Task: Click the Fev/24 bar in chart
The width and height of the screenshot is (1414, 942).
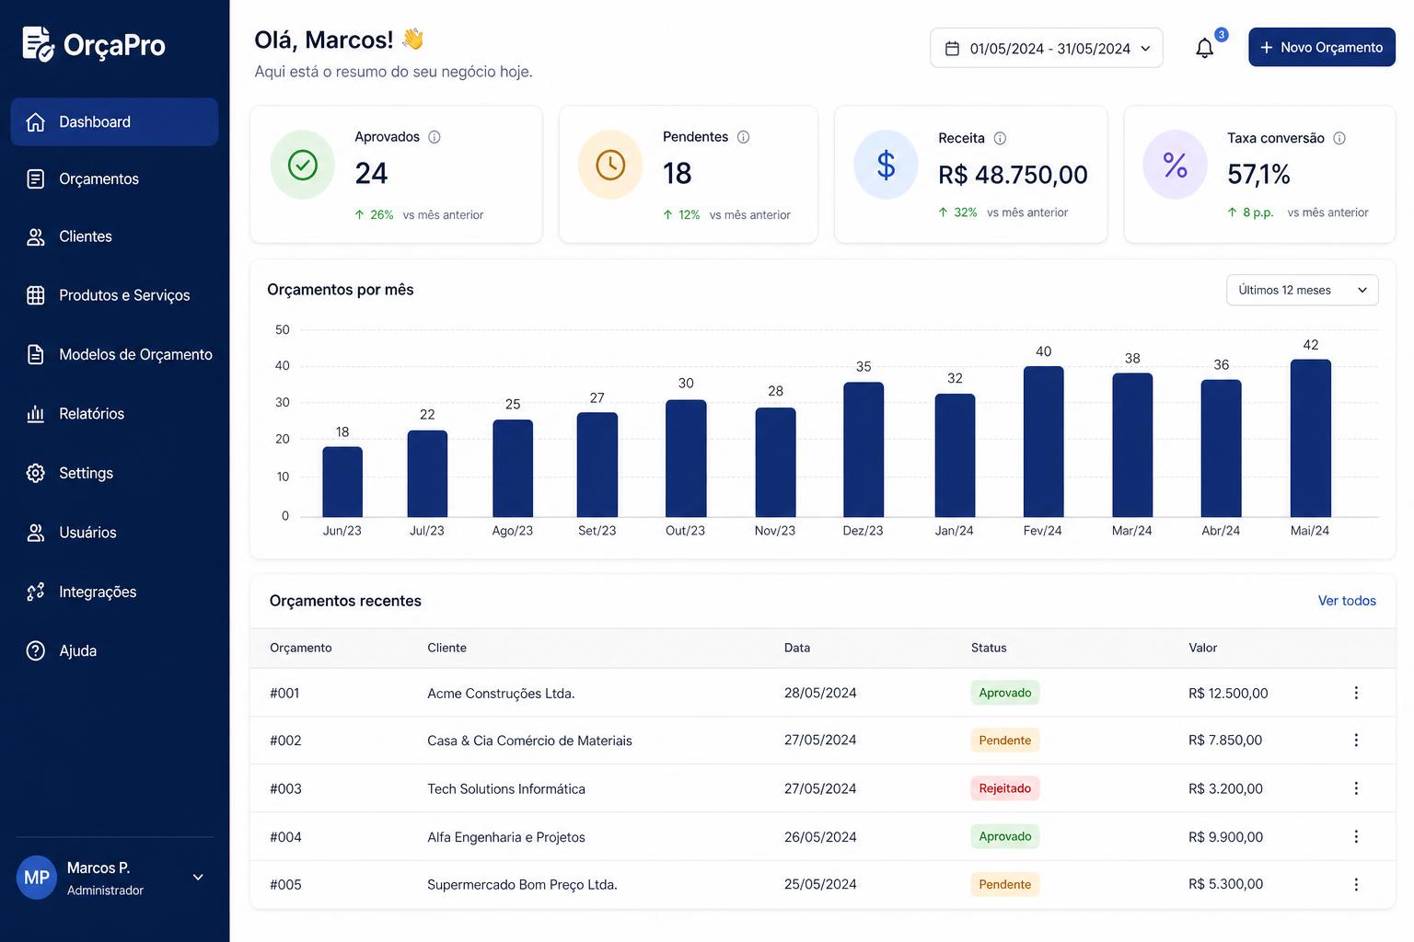Action: coord(1044,442)
